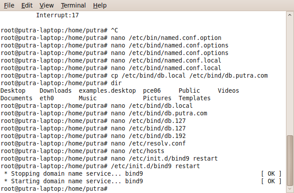Screen dimensions: 294x193
Task: Click the 'Templates' directory entry
Action: click(195, 98)
